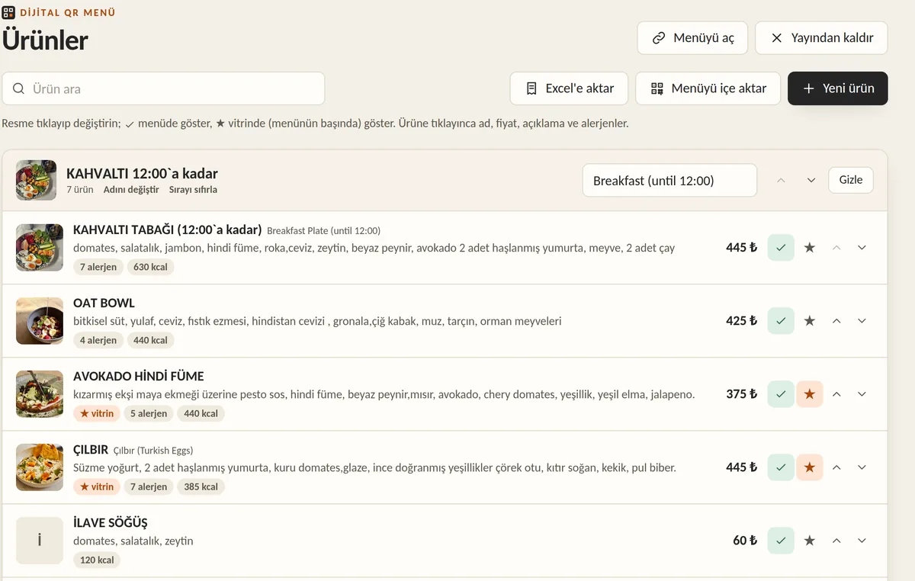Image resolution: width=915 pixels, height=581 pixels.
Task: Star İLAVE SÖĞÜŞ for the showcase
Action: click(810, 541)
